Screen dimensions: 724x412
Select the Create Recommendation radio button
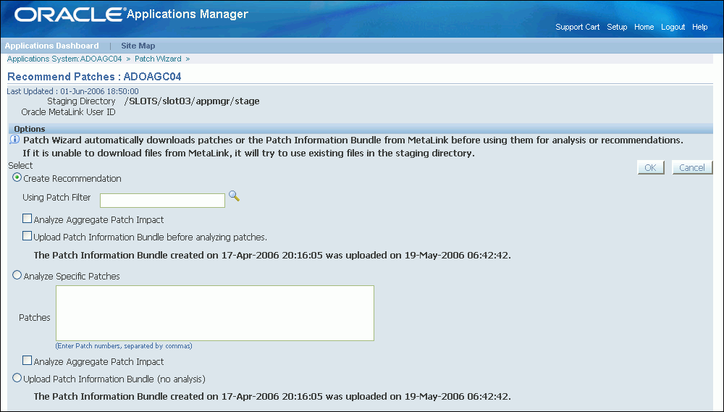tap(17, 177)
